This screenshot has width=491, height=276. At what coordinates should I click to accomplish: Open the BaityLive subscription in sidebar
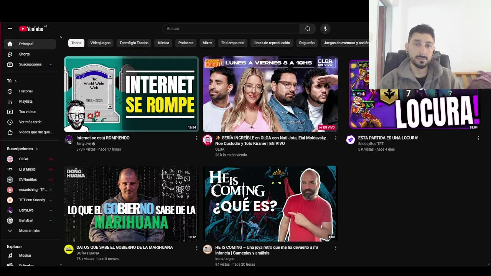[x=30, y=210]
